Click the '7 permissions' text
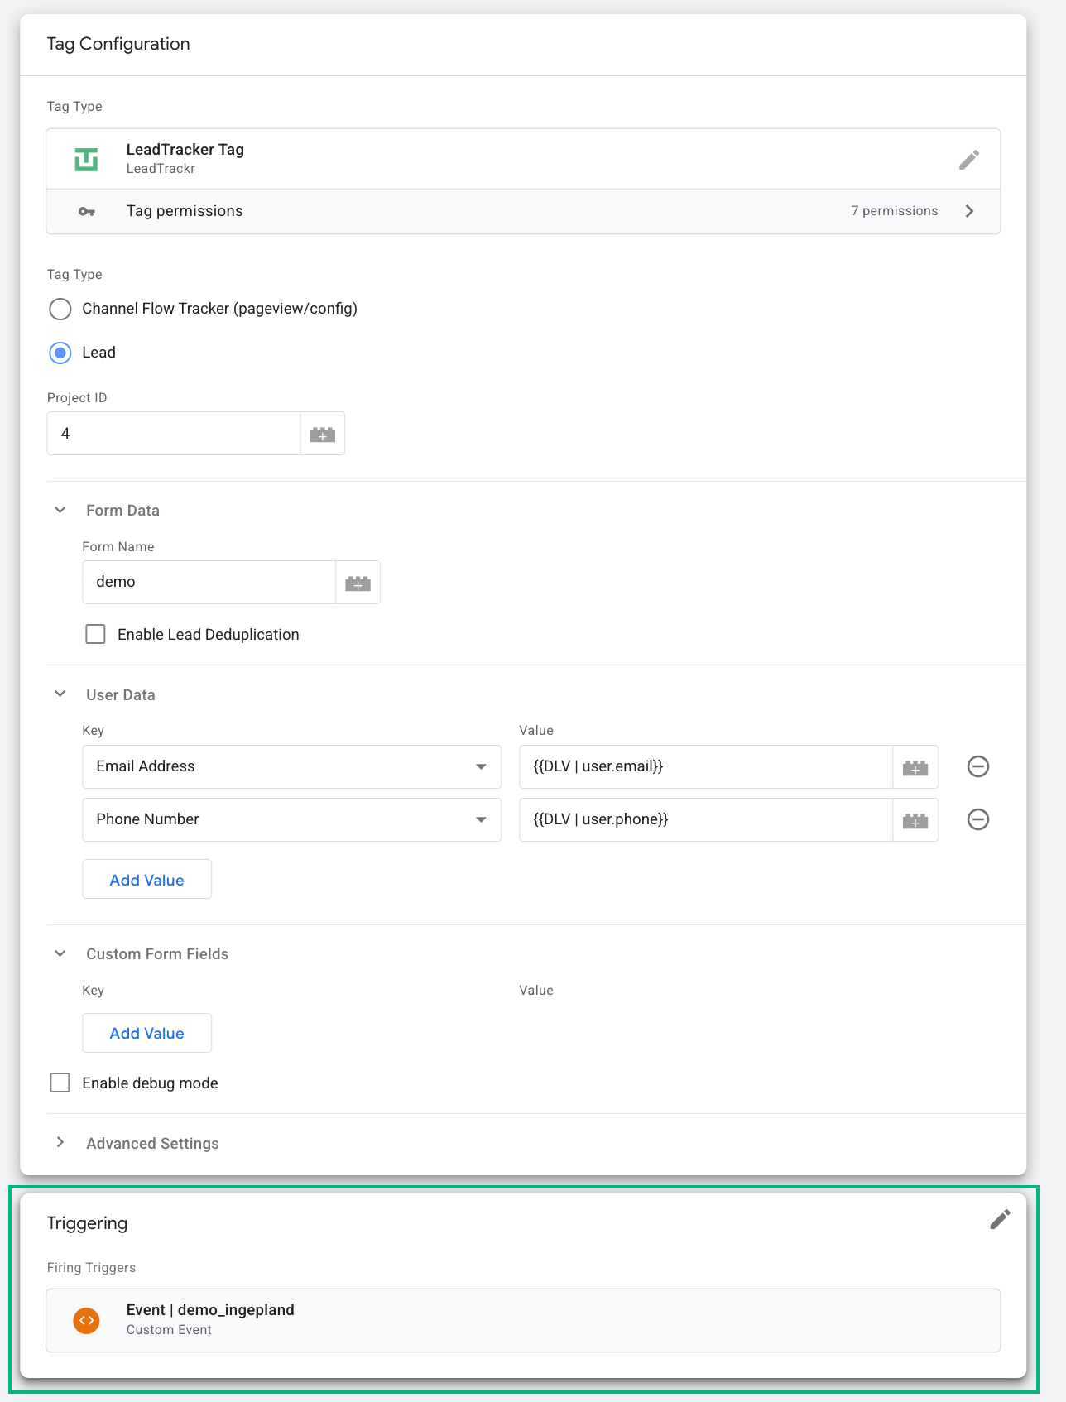The width and height of the screenshot is (1066, 1402). [895, 211]
